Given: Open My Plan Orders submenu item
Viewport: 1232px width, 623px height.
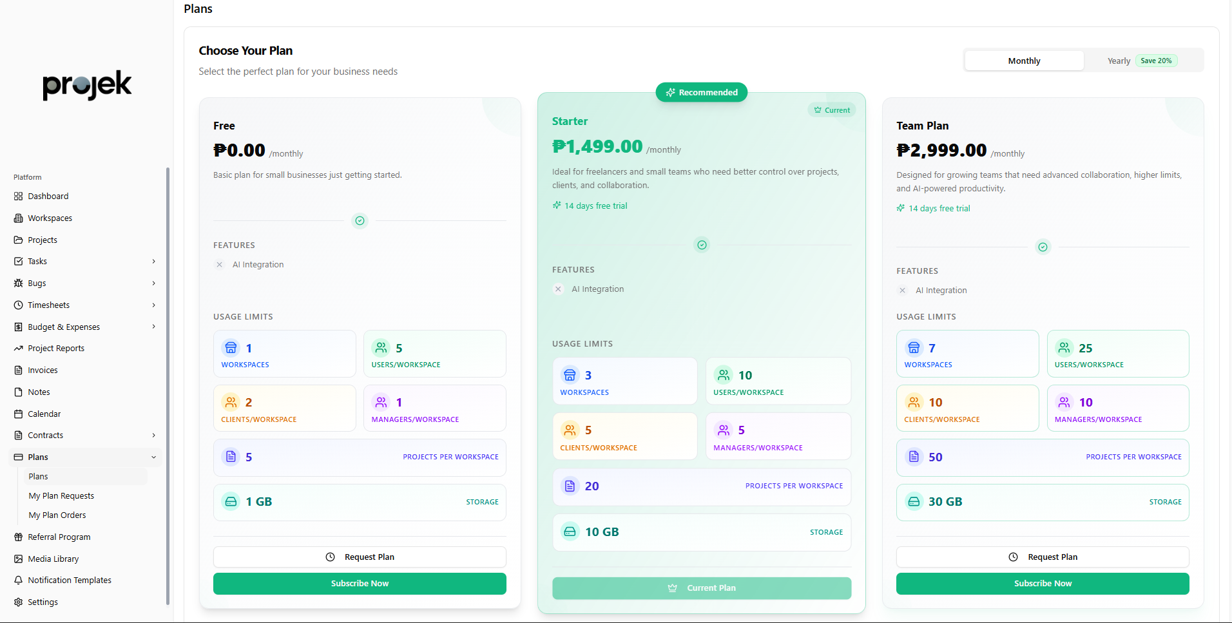Looking at the screenshot, I should 57,515.
